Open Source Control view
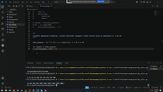The height and width of the screenshot is (92, 163). (x=3, y=18)
